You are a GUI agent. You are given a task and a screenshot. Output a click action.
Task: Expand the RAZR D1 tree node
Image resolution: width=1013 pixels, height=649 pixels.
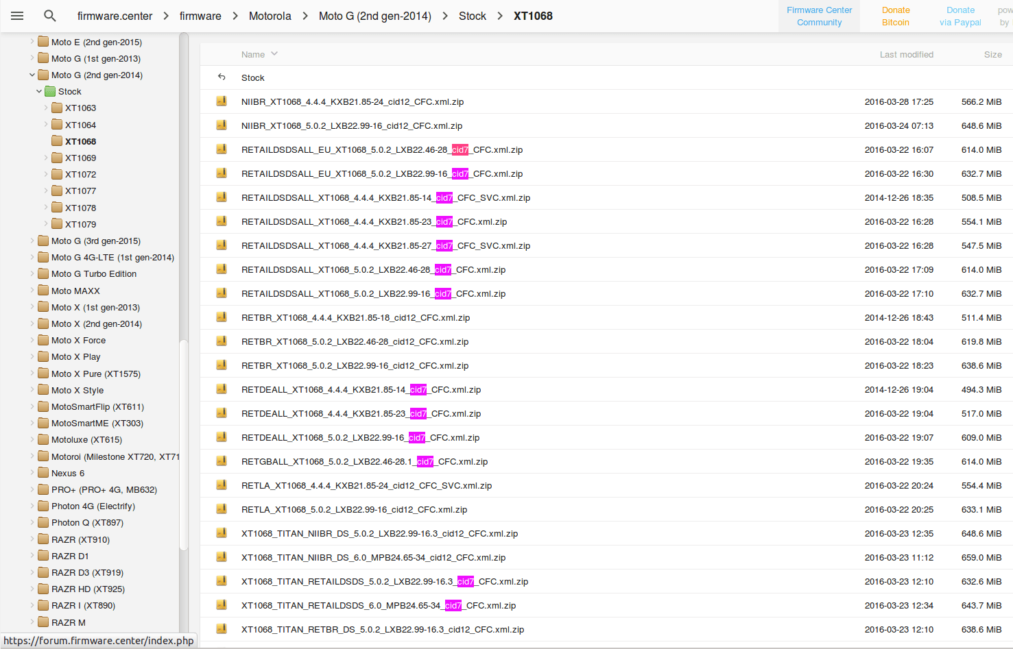coord(32,556)
